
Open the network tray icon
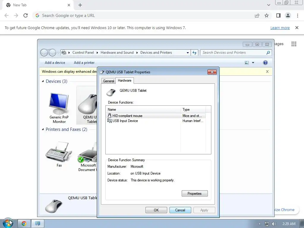point(267,224)
